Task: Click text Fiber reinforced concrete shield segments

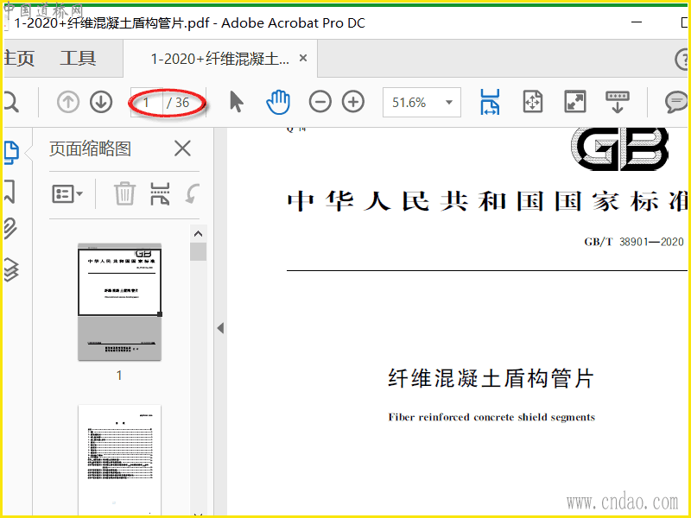Action: click(x=491, y=417)
